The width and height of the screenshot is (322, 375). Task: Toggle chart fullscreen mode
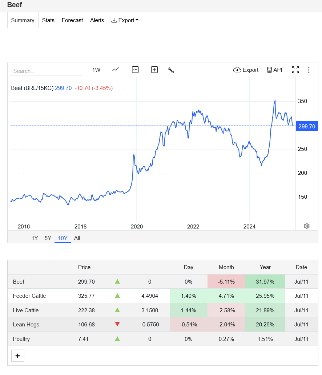pos(295,70)
